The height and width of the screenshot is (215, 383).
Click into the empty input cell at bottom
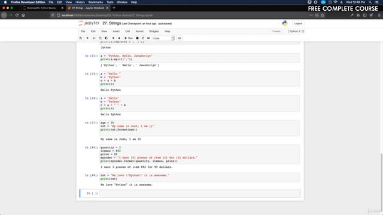tap(199, 193)
